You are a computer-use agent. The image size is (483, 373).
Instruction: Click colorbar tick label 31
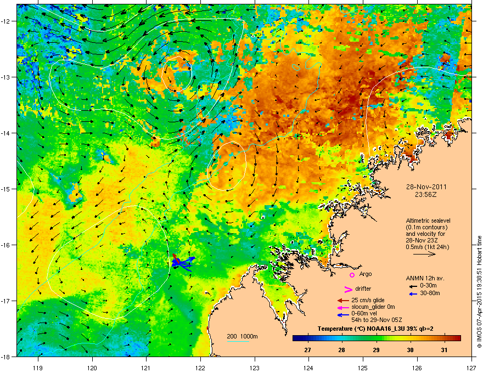coord(444,350)
